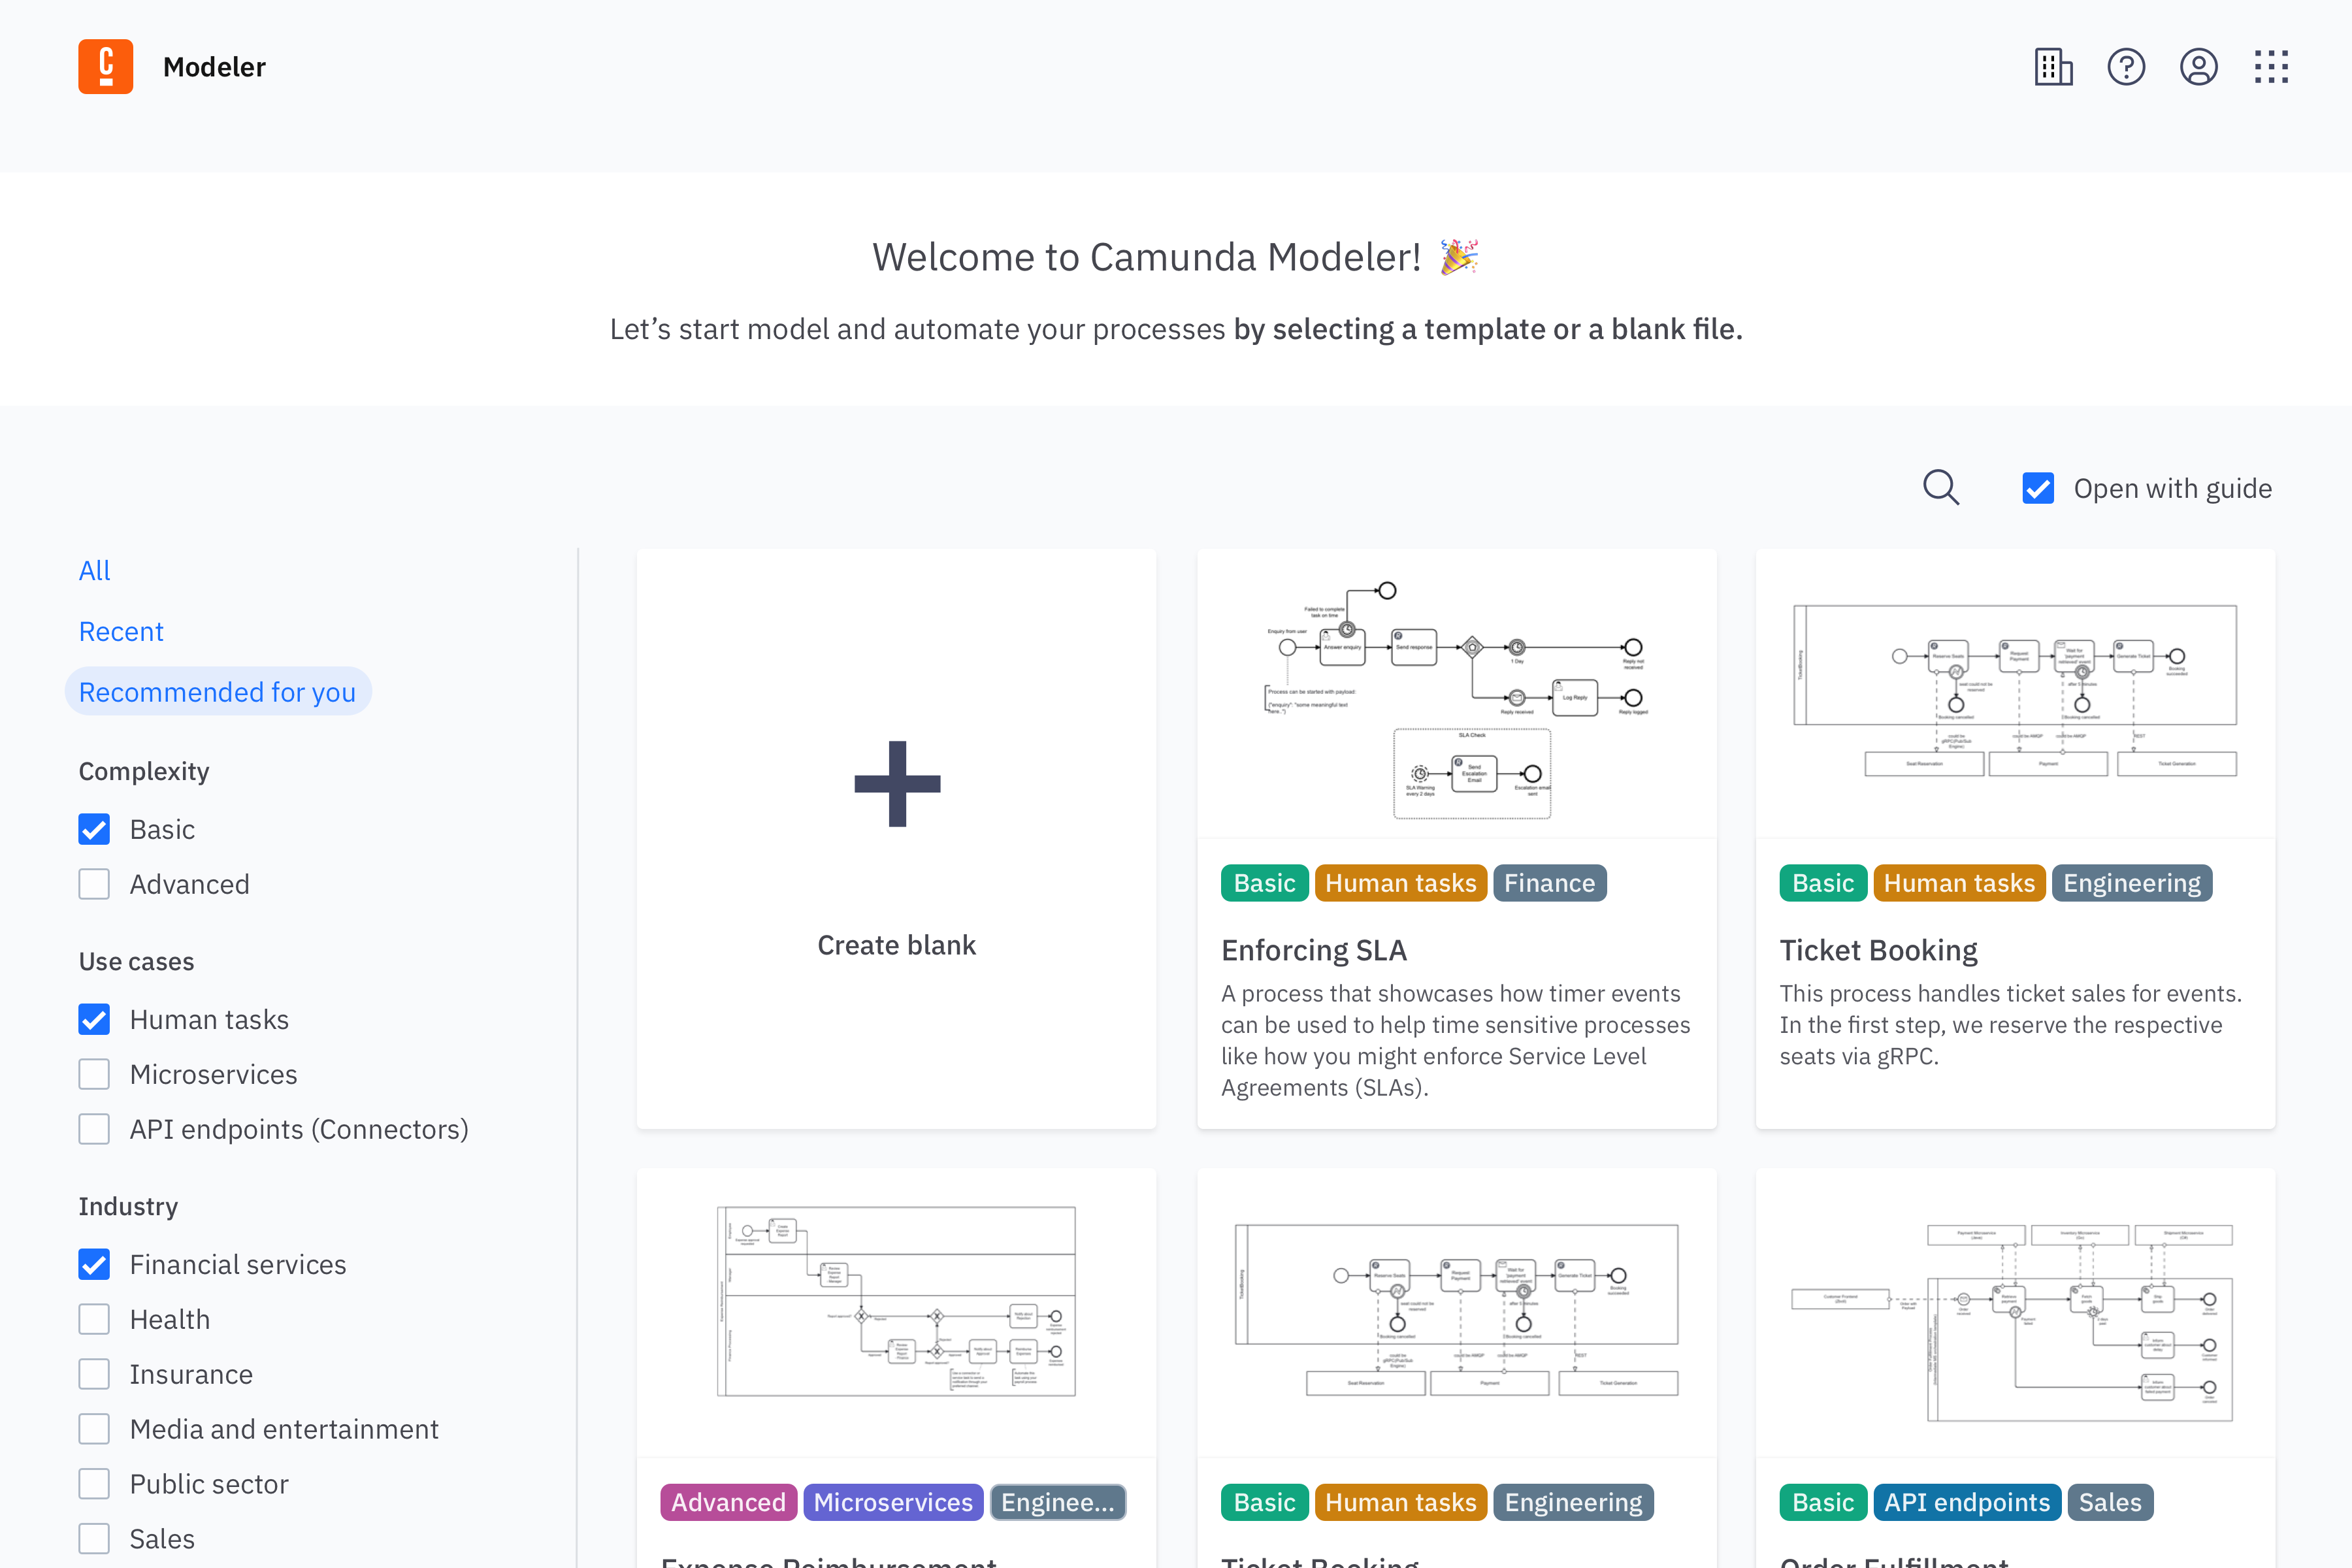Click the Modeler title link

214,67
